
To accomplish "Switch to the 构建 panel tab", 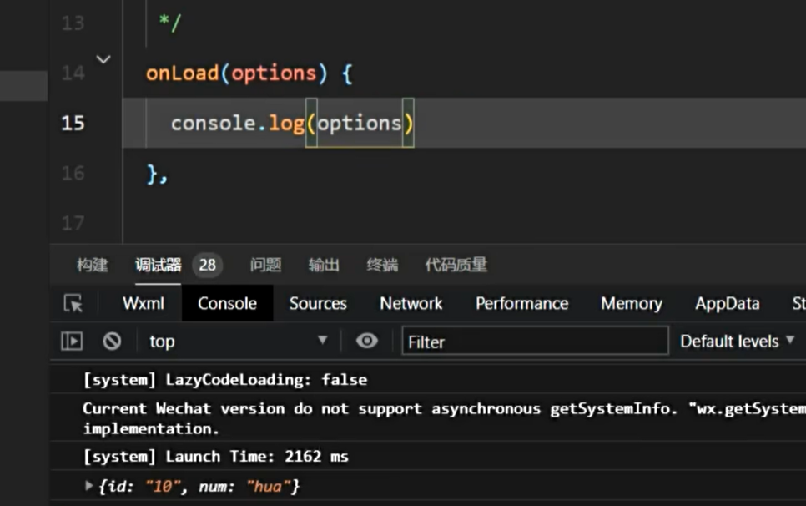I will click(x=93, y=266).
